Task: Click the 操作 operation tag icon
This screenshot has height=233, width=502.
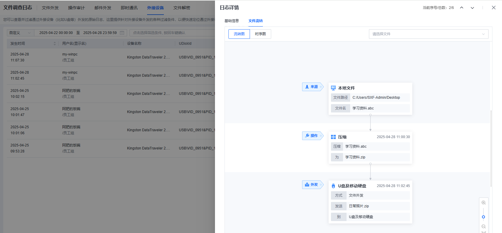Action: pos(307,136)
